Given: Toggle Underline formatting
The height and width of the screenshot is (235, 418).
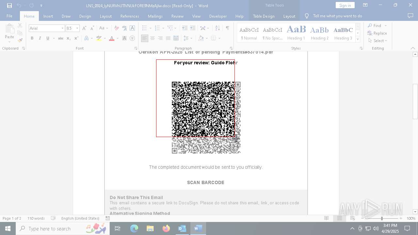Looking at the screenshot, I should pos(48,38).
